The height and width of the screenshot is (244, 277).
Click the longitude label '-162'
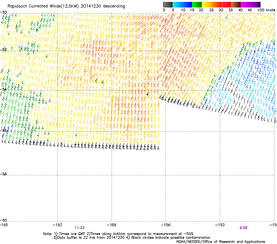point(57,225)
